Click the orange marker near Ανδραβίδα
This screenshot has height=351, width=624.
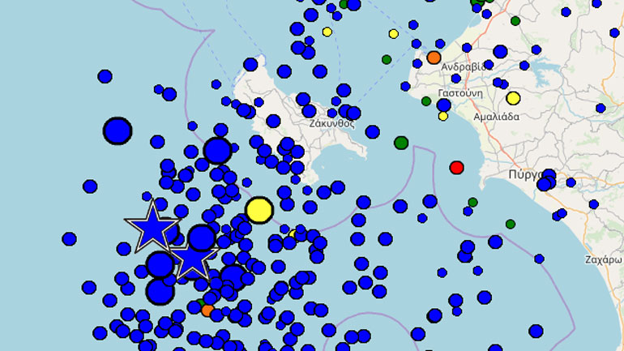[x=434, y=58]
